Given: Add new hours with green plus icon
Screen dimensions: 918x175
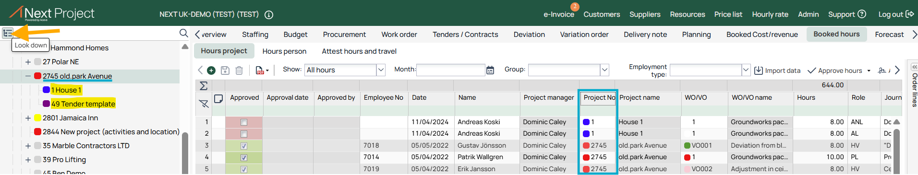Looking at the screenshot, I should (211, 70).
